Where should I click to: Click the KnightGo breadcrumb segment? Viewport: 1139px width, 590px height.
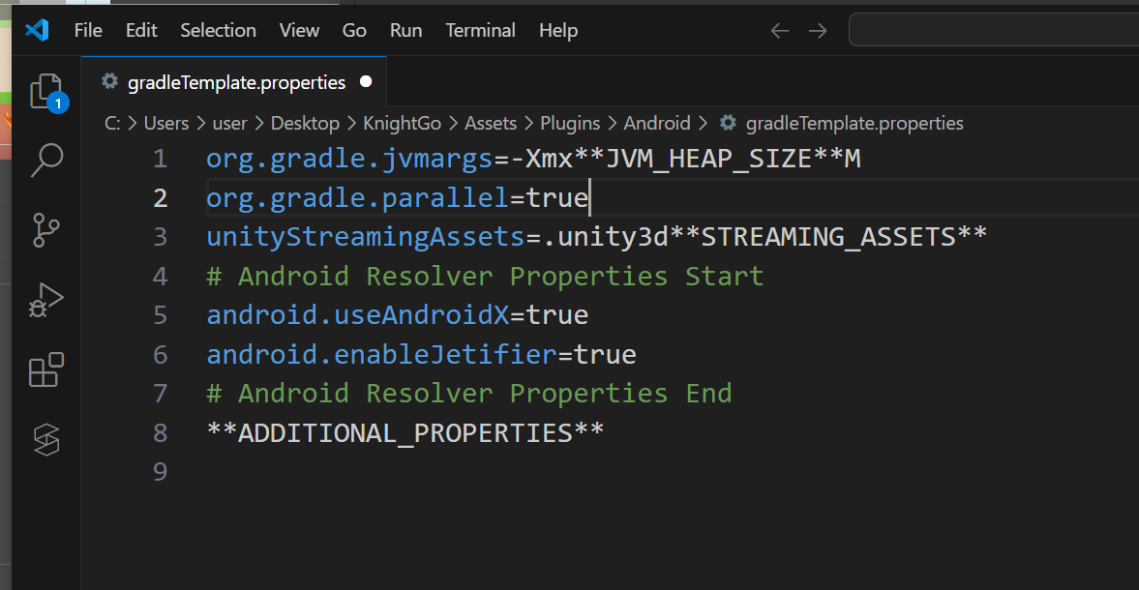[x=402, y=124]
